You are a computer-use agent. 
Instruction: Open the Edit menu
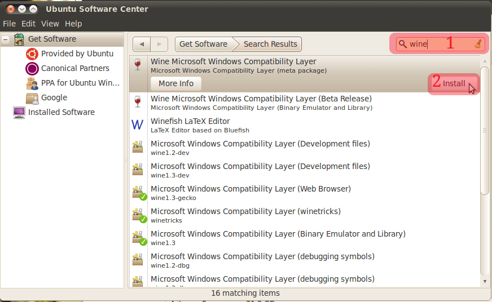pyautogui.click(x=28, y=24)
